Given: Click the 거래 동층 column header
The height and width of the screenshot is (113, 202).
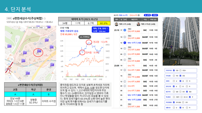Looking at the screenshot, I should pos(153,19).
